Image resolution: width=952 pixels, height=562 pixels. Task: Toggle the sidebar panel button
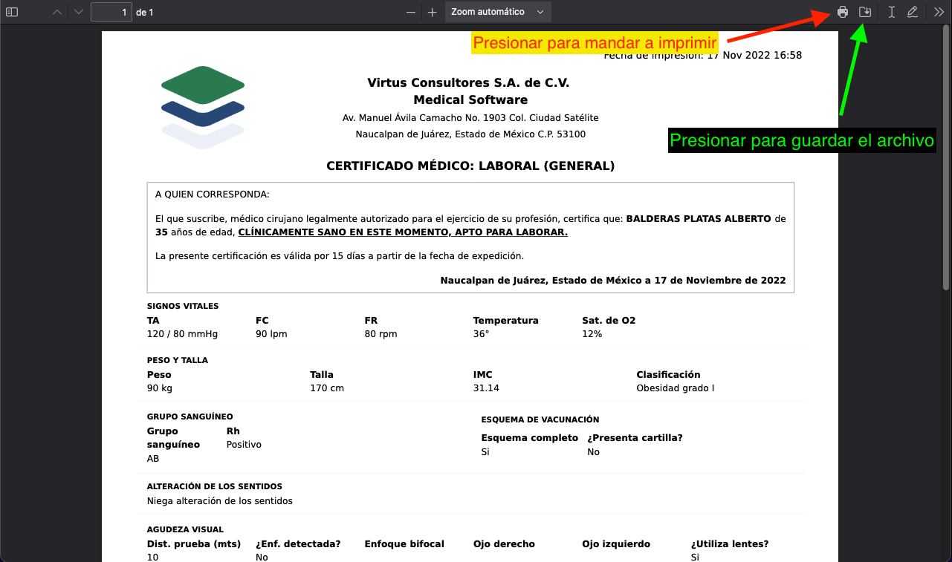point(12,12)
